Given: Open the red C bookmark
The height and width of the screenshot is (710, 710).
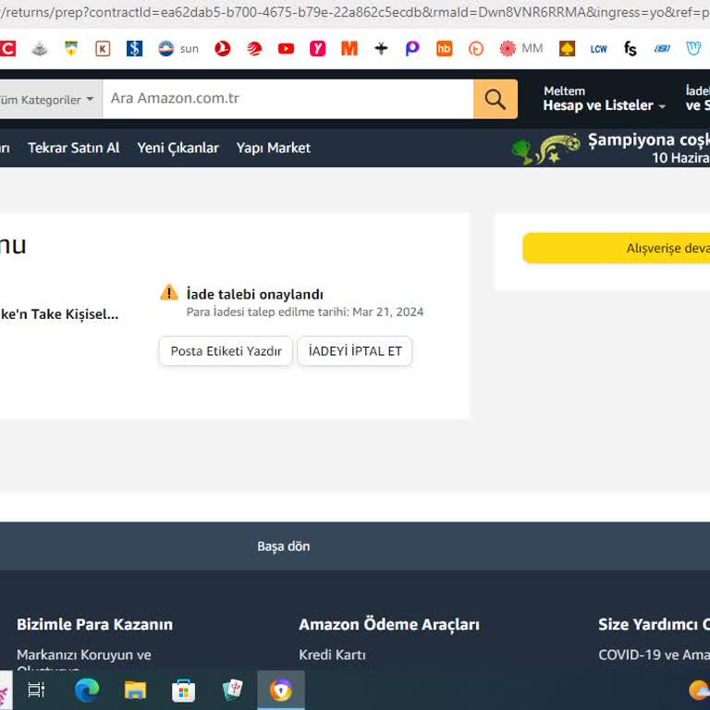Looking at the screenshot, I should [7, 48].
